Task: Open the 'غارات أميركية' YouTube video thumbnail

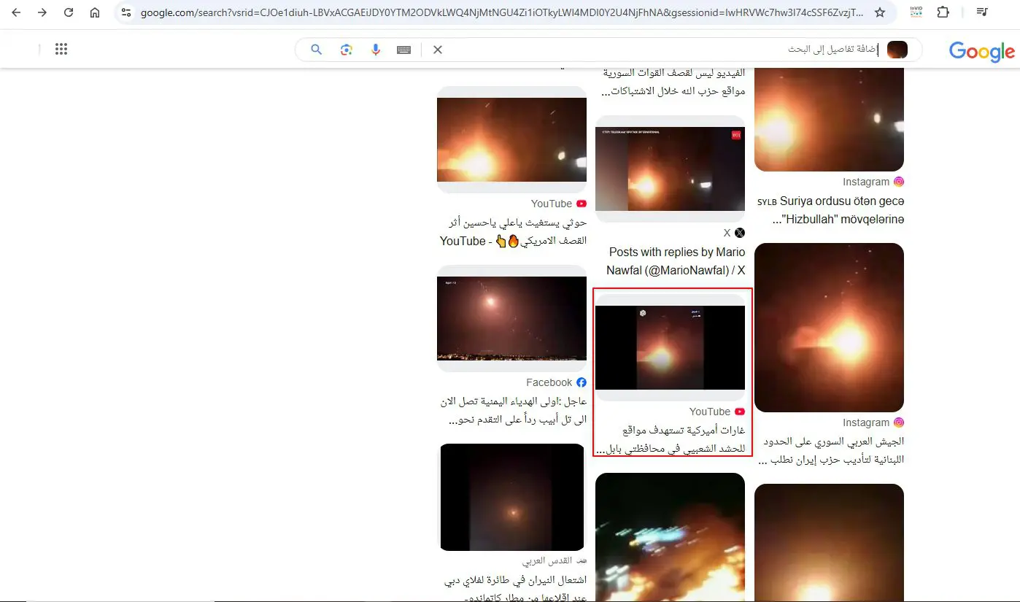Action: [x=670, y=347]
